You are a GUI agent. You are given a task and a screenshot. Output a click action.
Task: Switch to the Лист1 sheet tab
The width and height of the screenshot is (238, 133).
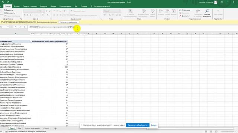(12, 128)
